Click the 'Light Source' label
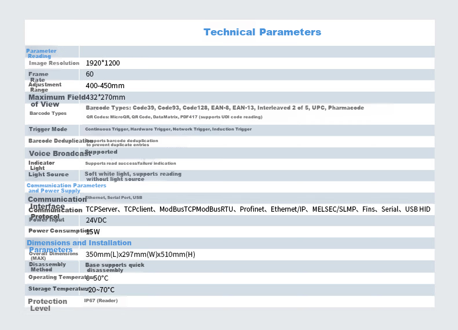This screenshot has height=330, width=458. (x=49, y=175)
